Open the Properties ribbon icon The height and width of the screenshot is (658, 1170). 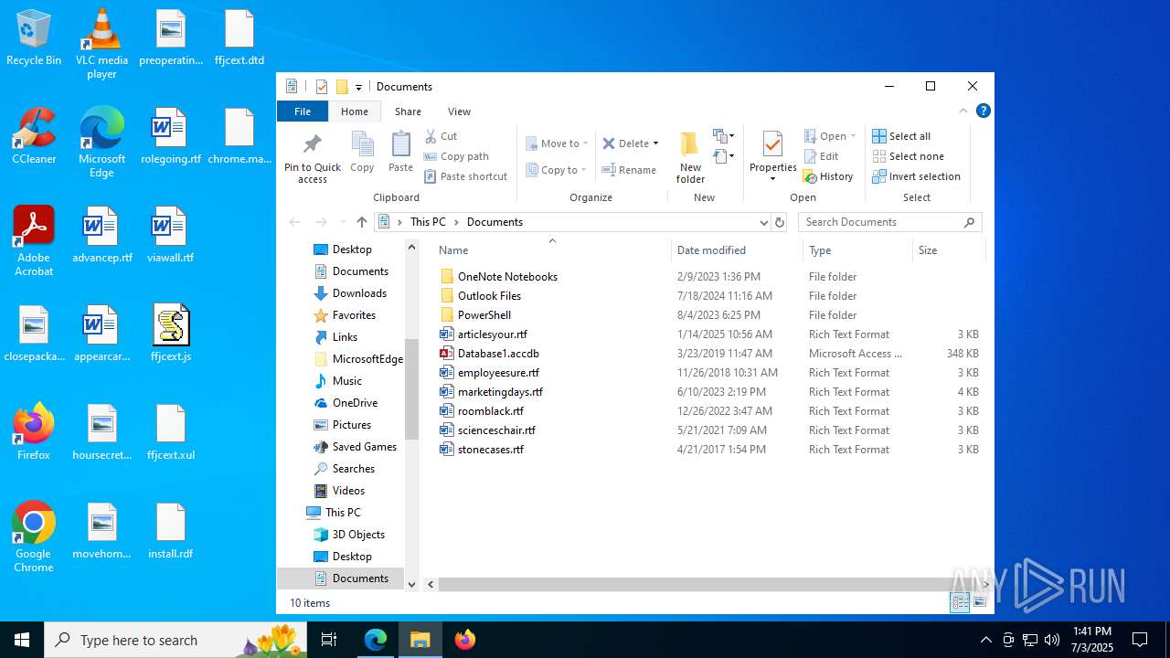[x=773, y=157]
